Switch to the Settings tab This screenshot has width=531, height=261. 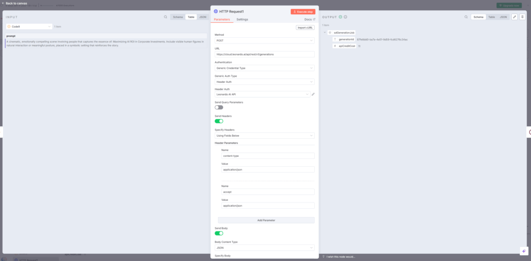click(242, 20)
